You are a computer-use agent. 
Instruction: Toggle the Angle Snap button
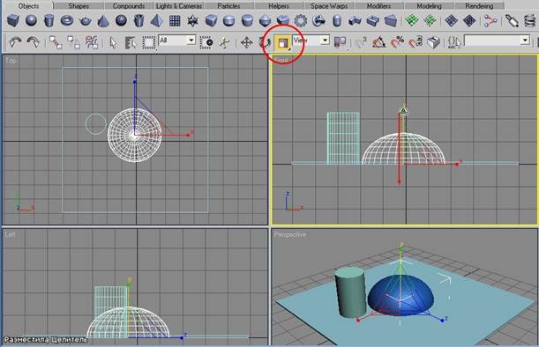click(378, 42)
